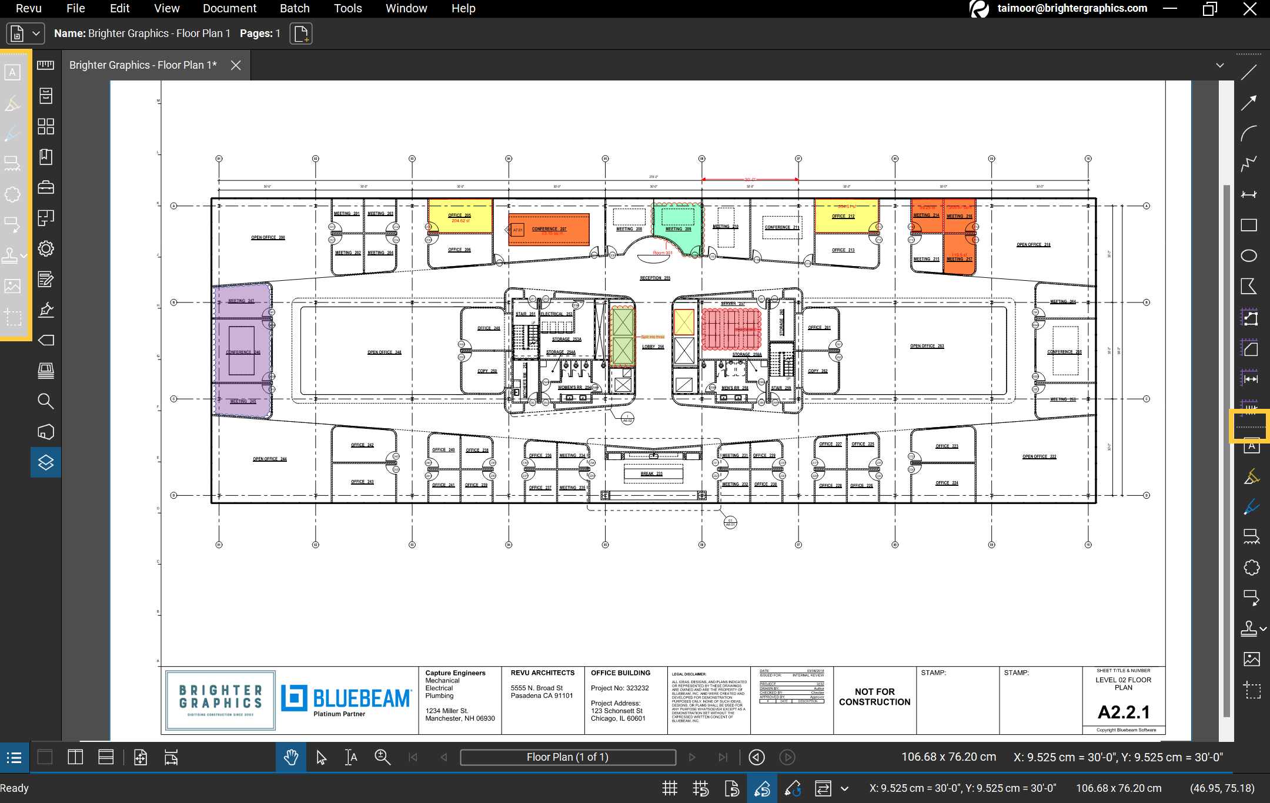
Task: Toggle snap to grid
Action: (701, 788)
